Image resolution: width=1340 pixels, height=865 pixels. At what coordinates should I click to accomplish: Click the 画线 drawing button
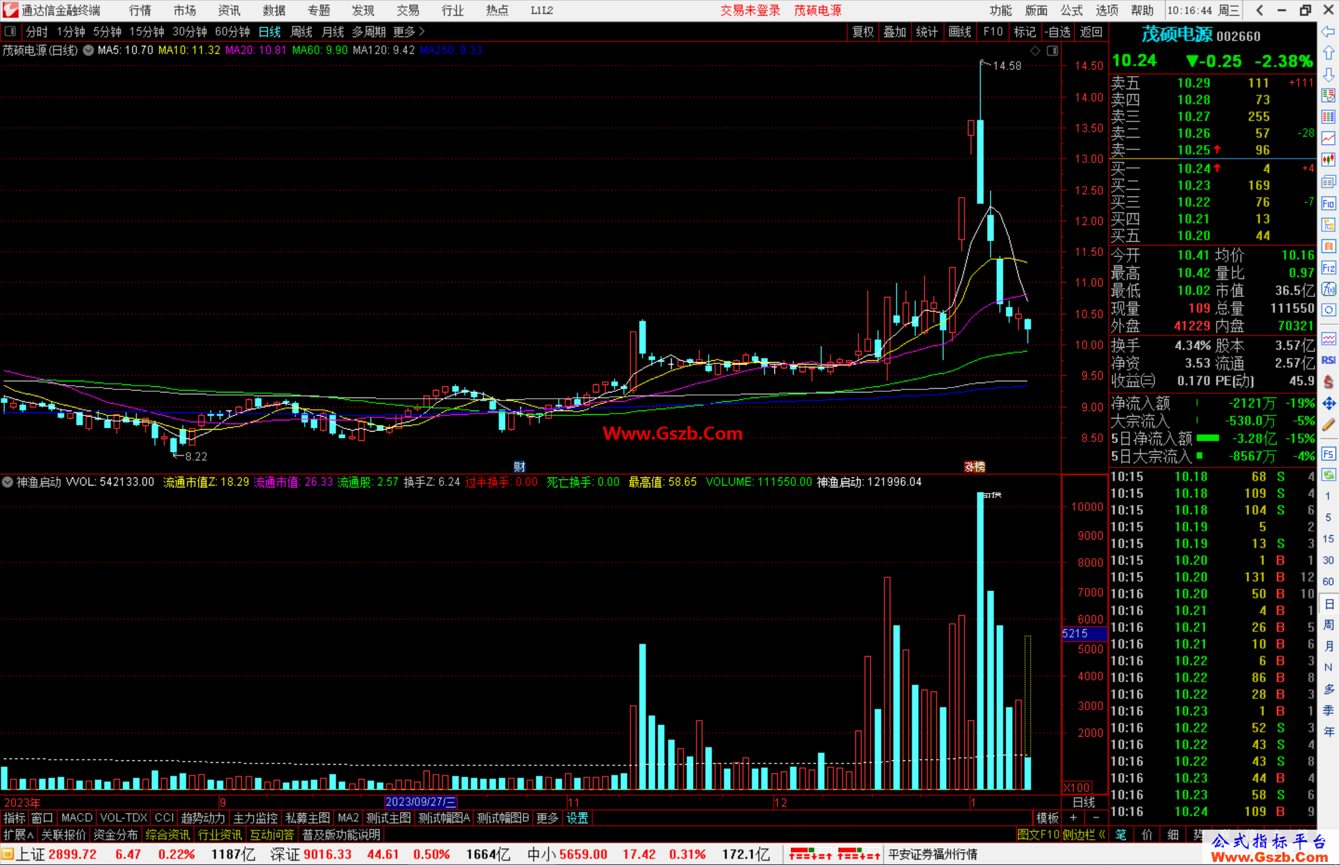pyautogui.click(x=960, y=32)
